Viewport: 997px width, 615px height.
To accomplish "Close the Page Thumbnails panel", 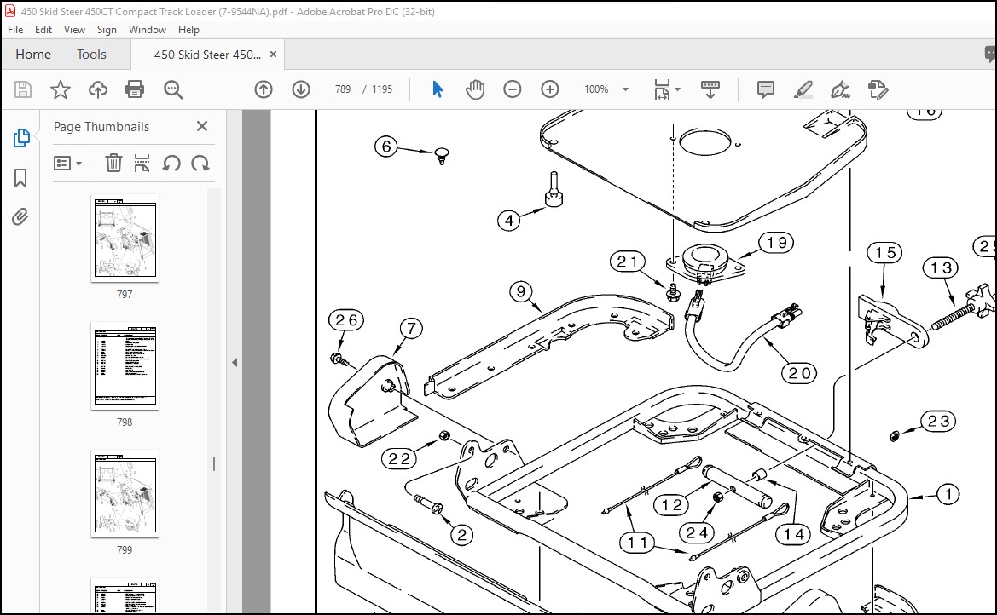I will coord(202,126).
